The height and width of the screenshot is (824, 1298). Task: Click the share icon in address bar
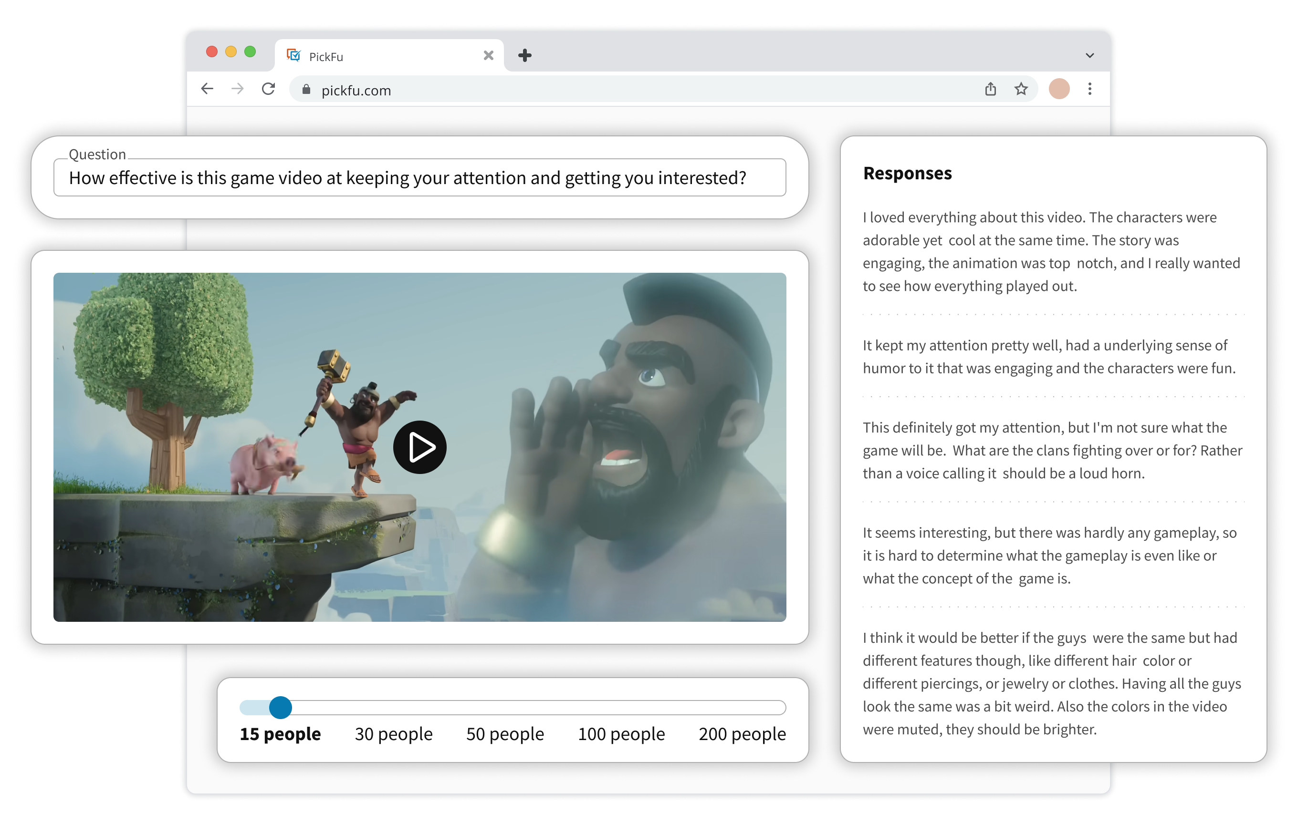tap(990, 89)
